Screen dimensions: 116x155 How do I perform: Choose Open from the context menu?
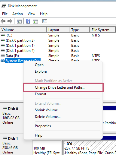[63, 65]
